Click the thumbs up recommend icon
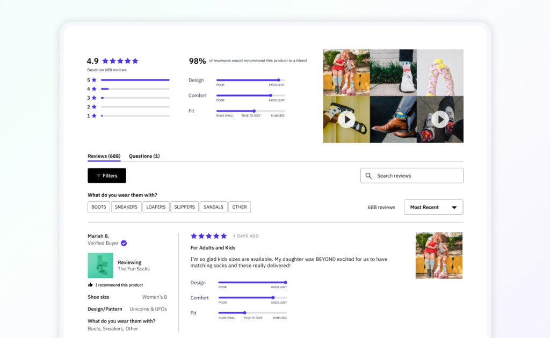550x338 pixels. pos(90,285)
